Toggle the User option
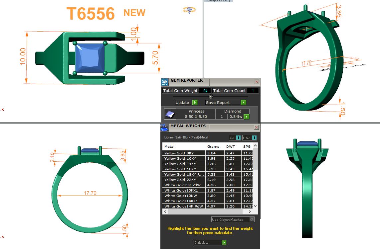The image size is (380, 249). pos(250,138)
